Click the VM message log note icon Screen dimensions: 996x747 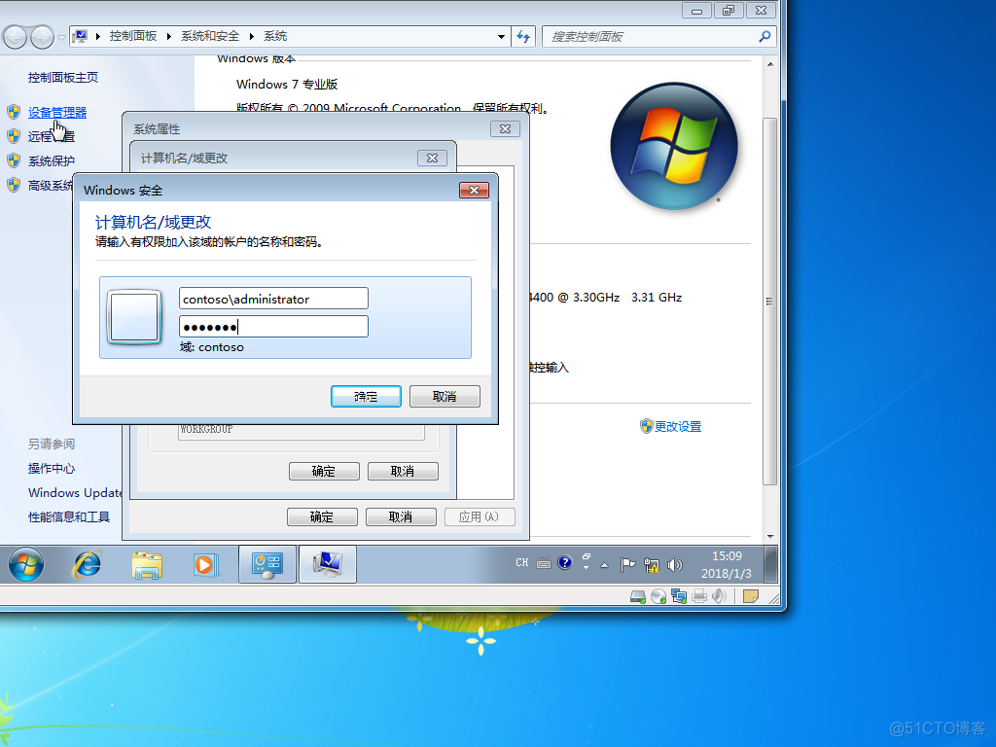click(x=751, y=596)
